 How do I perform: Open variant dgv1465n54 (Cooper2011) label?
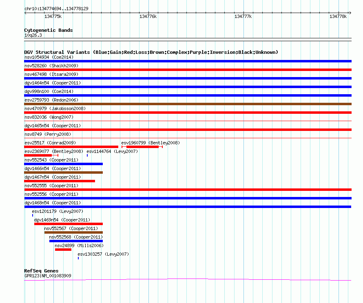[x=53, y=126]
